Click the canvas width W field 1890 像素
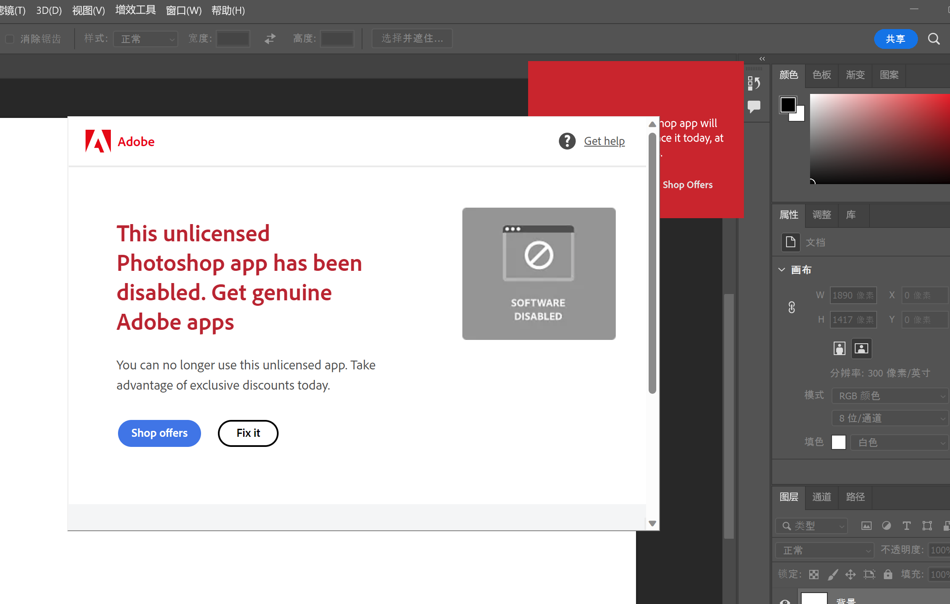 point(853,295)
